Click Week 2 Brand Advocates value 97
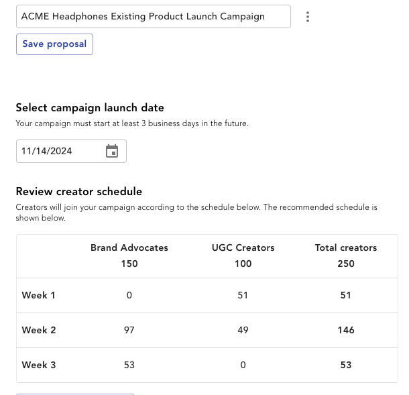The height and width of the screenshot is (395, 409). tap(129, 330)
